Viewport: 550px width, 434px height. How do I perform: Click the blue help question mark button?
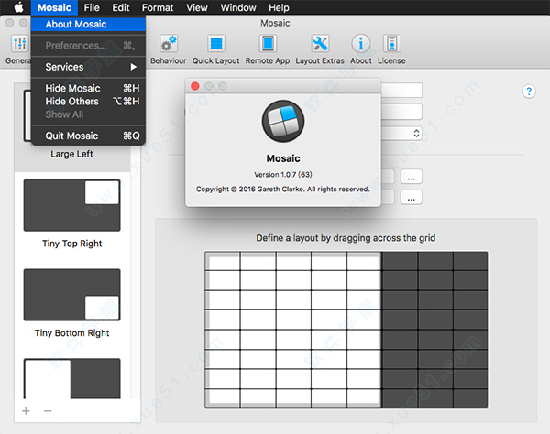(x=529, y=92)
